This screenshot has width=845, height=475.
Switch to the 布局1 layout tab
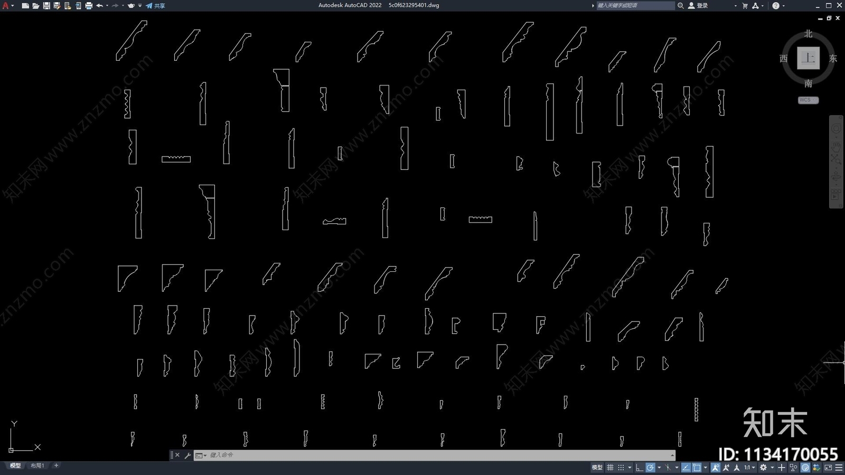pyautogui.click(x=37, y=465)
